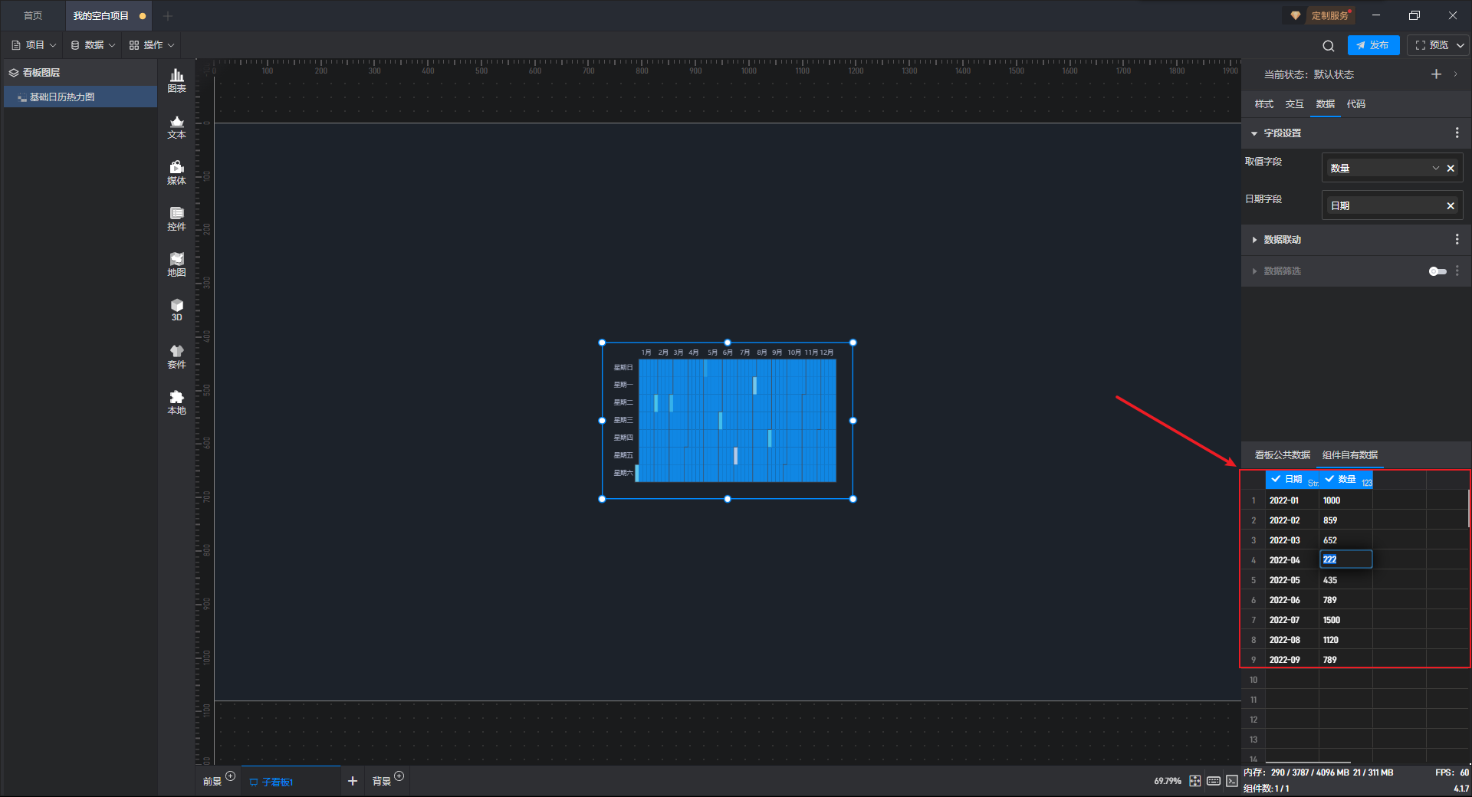The height and width of the screenshot is (797, 1472).
Task: Click the chevron next to the plus in the state header
Action: click(x=1455, y=74)
